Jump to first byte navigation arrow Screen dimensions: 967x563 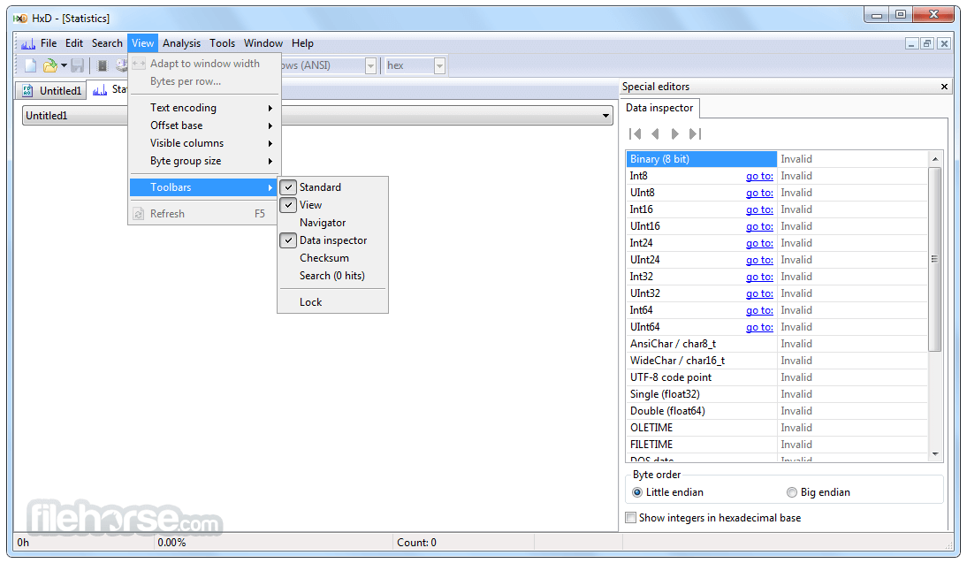click(x=636, y=133)
